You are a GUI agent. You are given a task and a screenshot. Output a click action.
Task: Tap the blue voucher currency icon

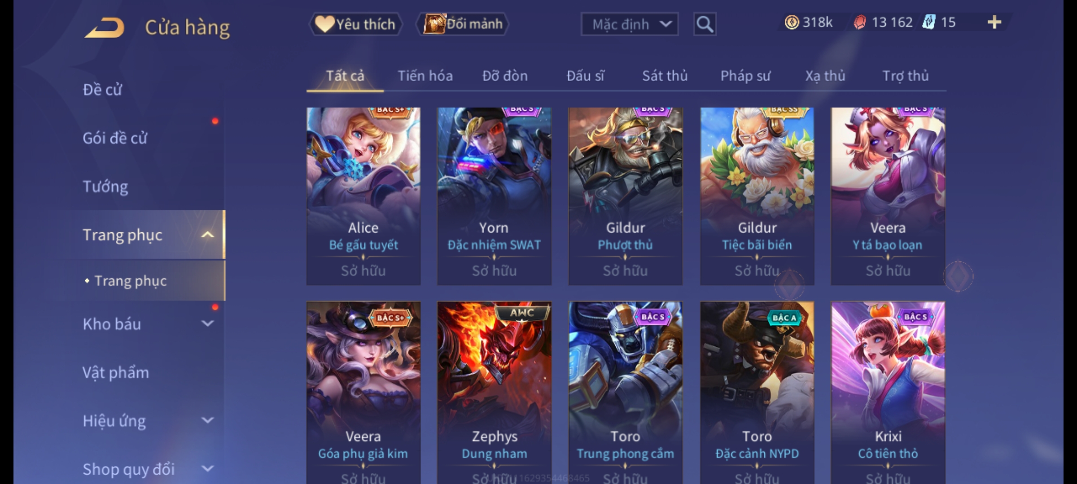[x=928, y=22]
